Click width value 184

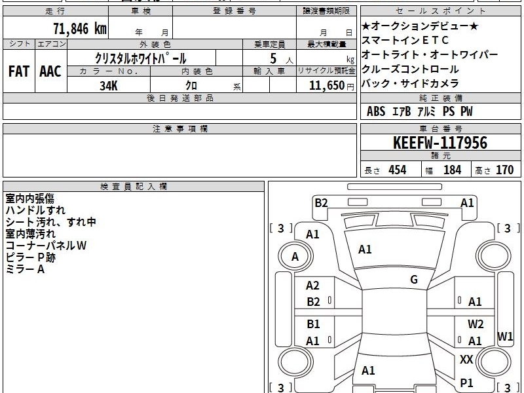[x=452, y=170]
